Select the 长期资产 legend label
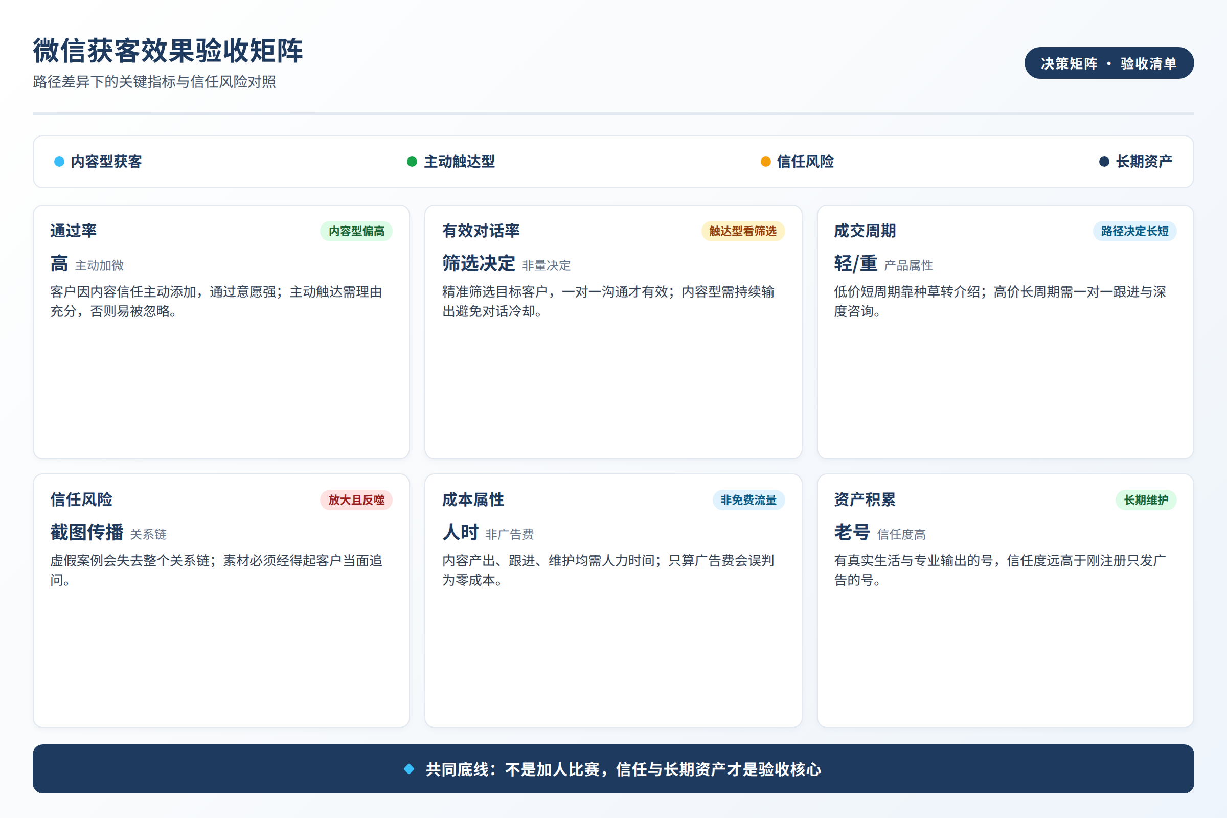 click(1144, 162)
